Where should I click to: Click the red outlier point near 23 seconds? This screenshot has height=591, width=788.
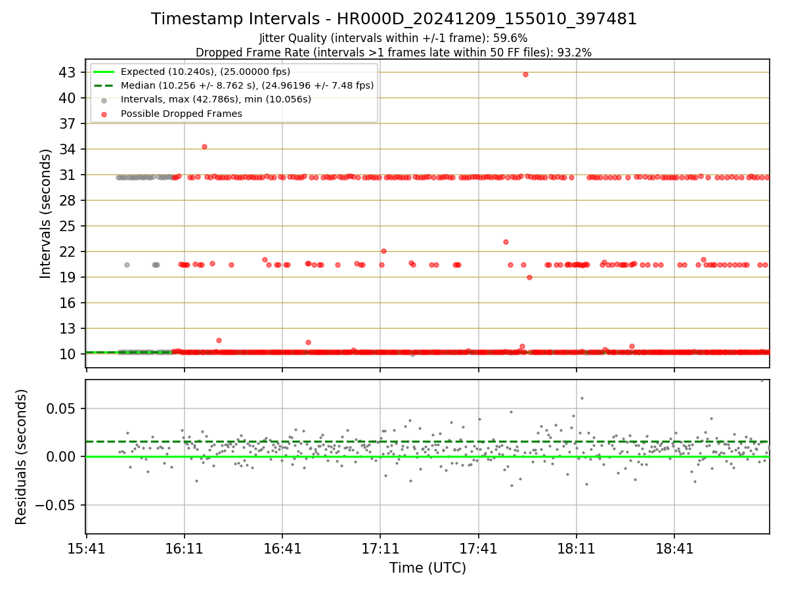tap(506, 242)
